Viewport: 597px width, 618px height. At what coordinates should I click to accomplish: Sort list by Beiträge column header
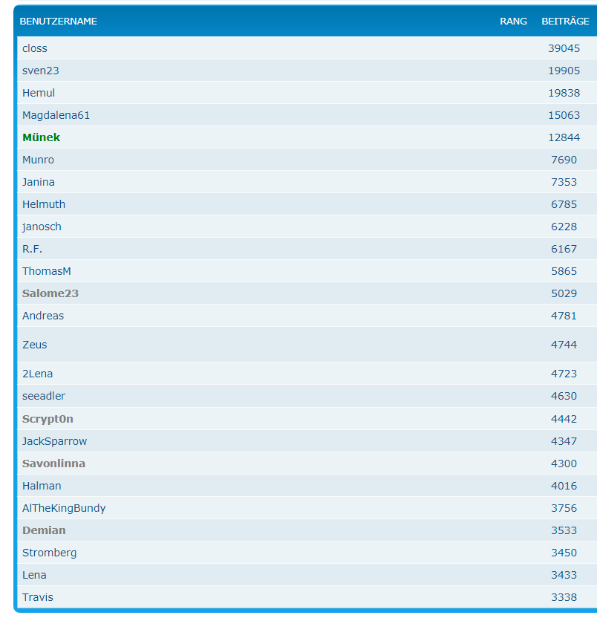(565, 22)
